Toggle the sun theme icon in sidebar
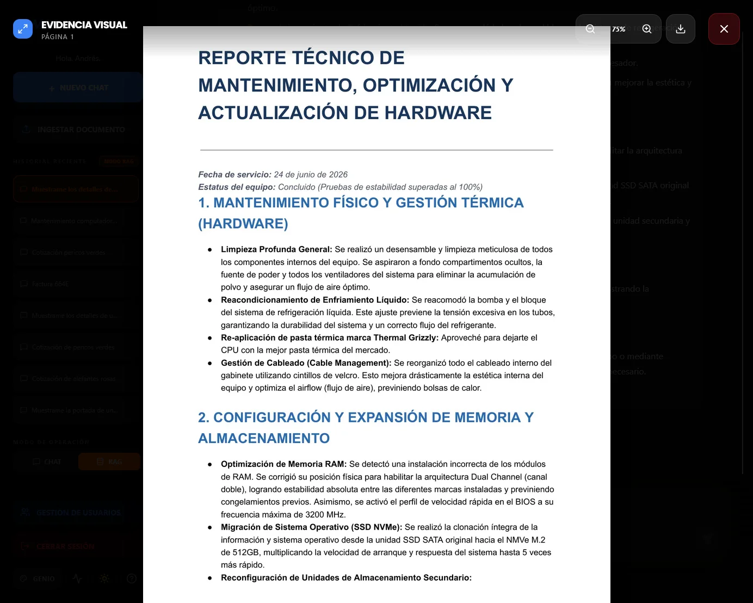The width and height of the screenshot is (753, 603). [104, 579]
